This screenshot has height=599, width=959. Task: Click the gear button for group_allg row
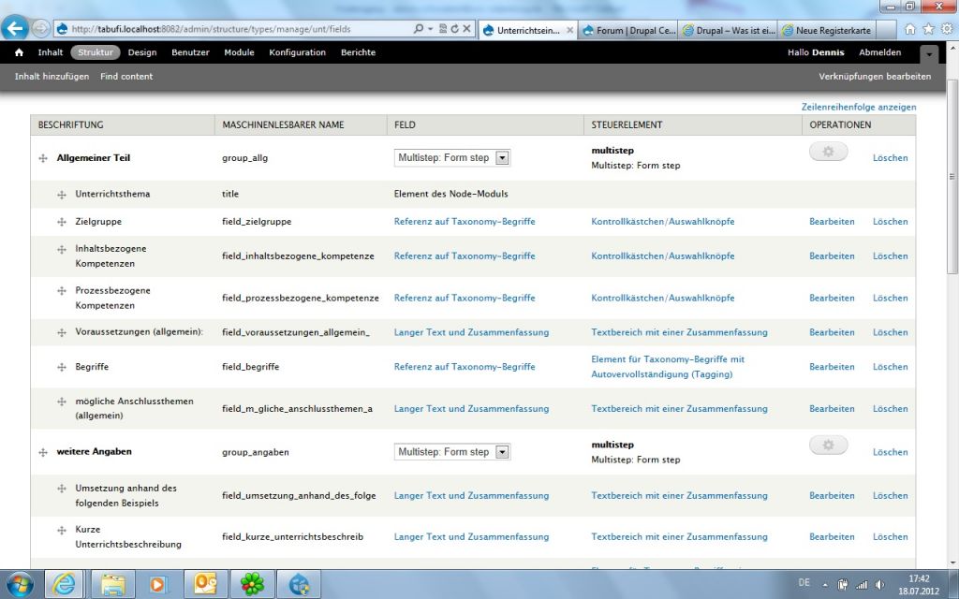click(x=828, y=152)
